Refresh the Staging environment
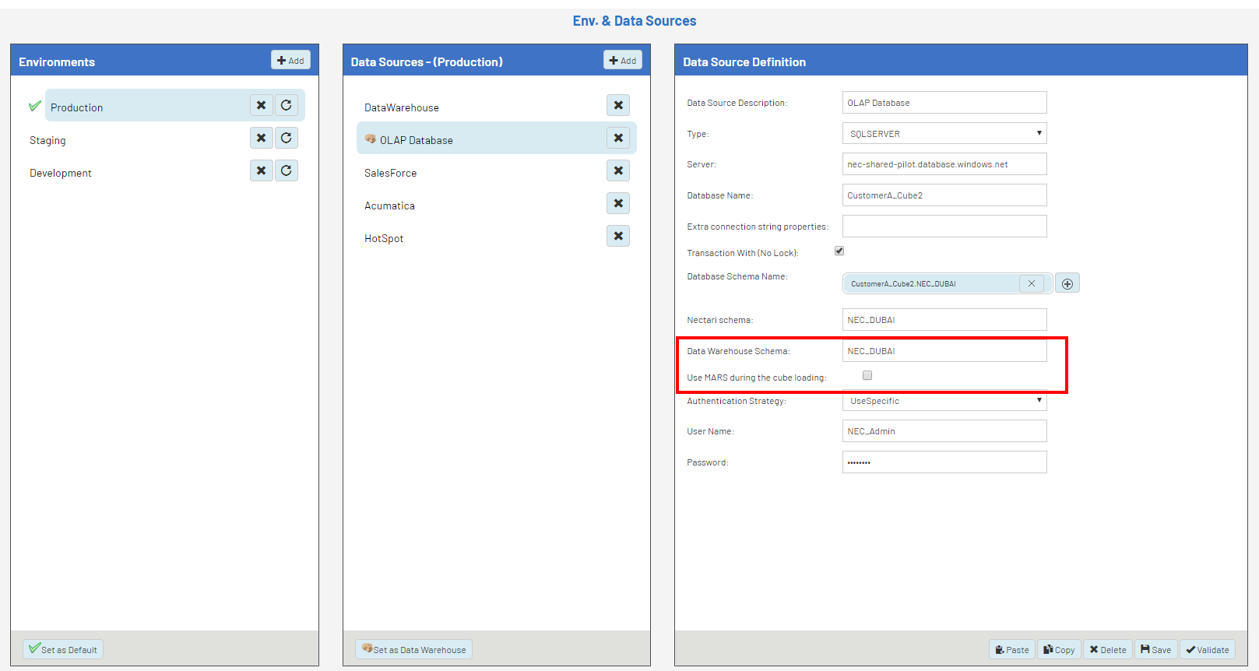The width and height of the screenshot is (1259, 671). coord(286,138)
